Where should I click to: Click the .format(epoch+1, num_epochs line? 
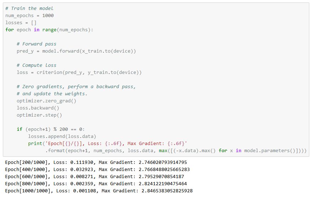pos(176,150)
